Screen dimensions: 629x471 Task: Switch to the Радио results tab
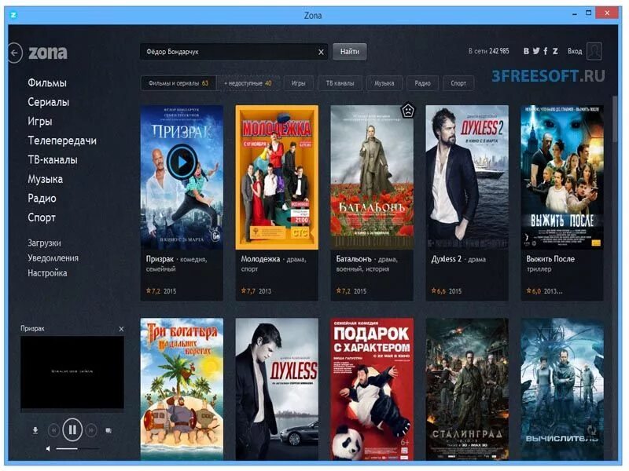(x=422, y=83)
